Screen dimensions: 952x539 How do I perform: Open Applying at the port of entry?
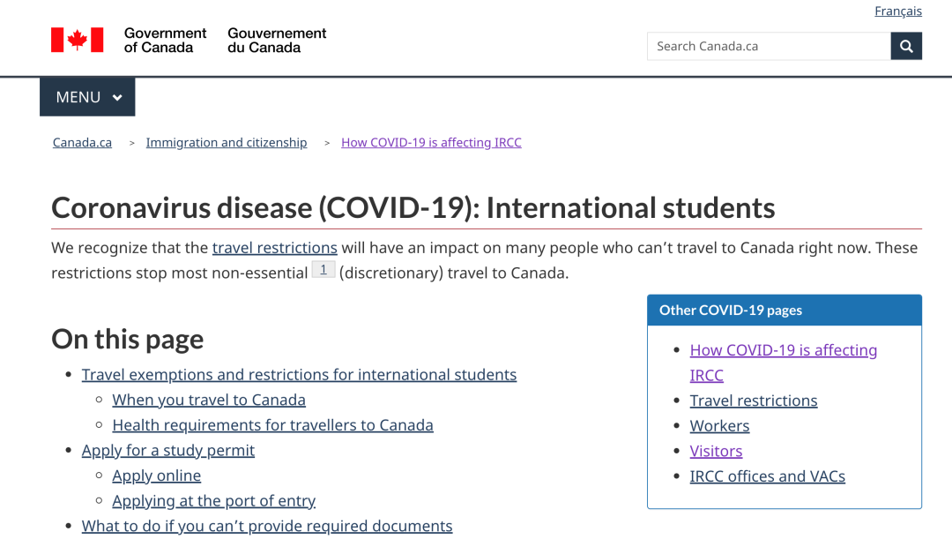pos(213,501)
